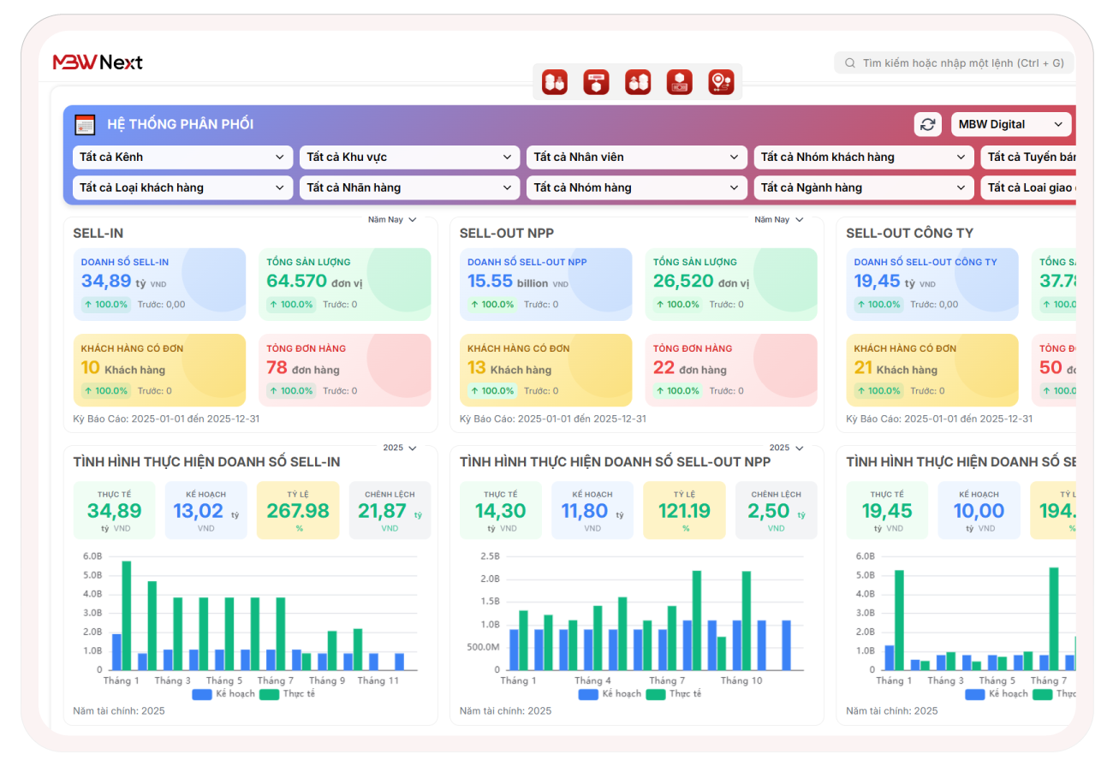The image size is (1113, 766).
Task: Click the stock-in boxes icon with down arrow
Action: pos(555,82)
